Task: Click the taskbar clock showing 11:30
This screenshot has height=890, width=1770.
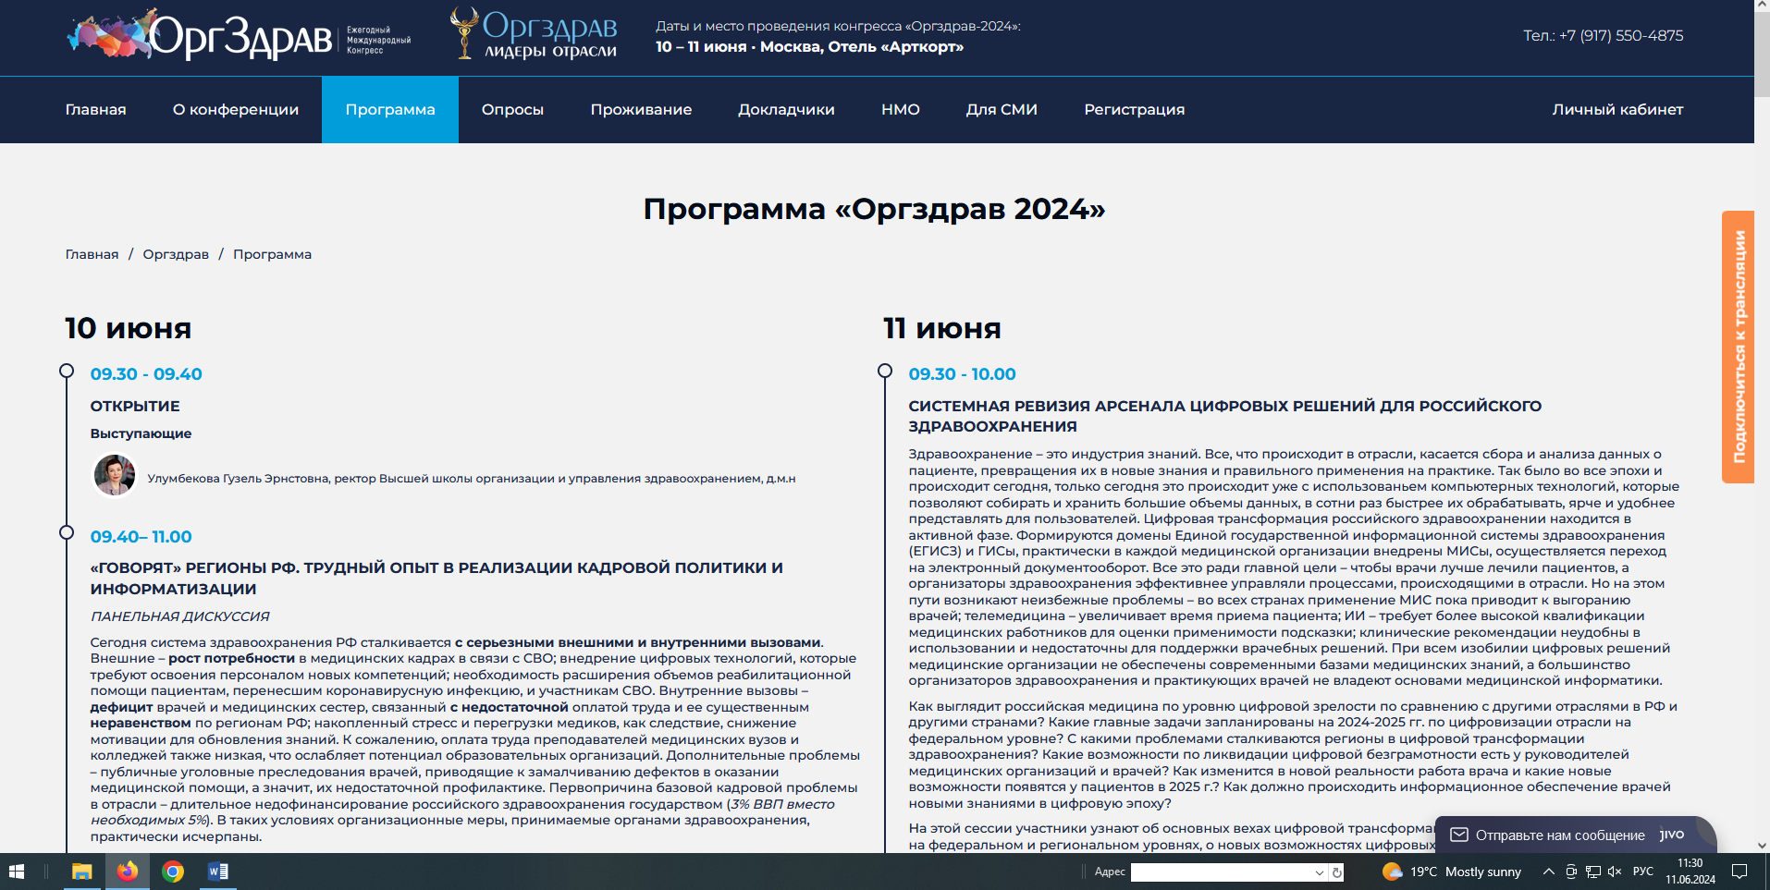Action: 1690,872
